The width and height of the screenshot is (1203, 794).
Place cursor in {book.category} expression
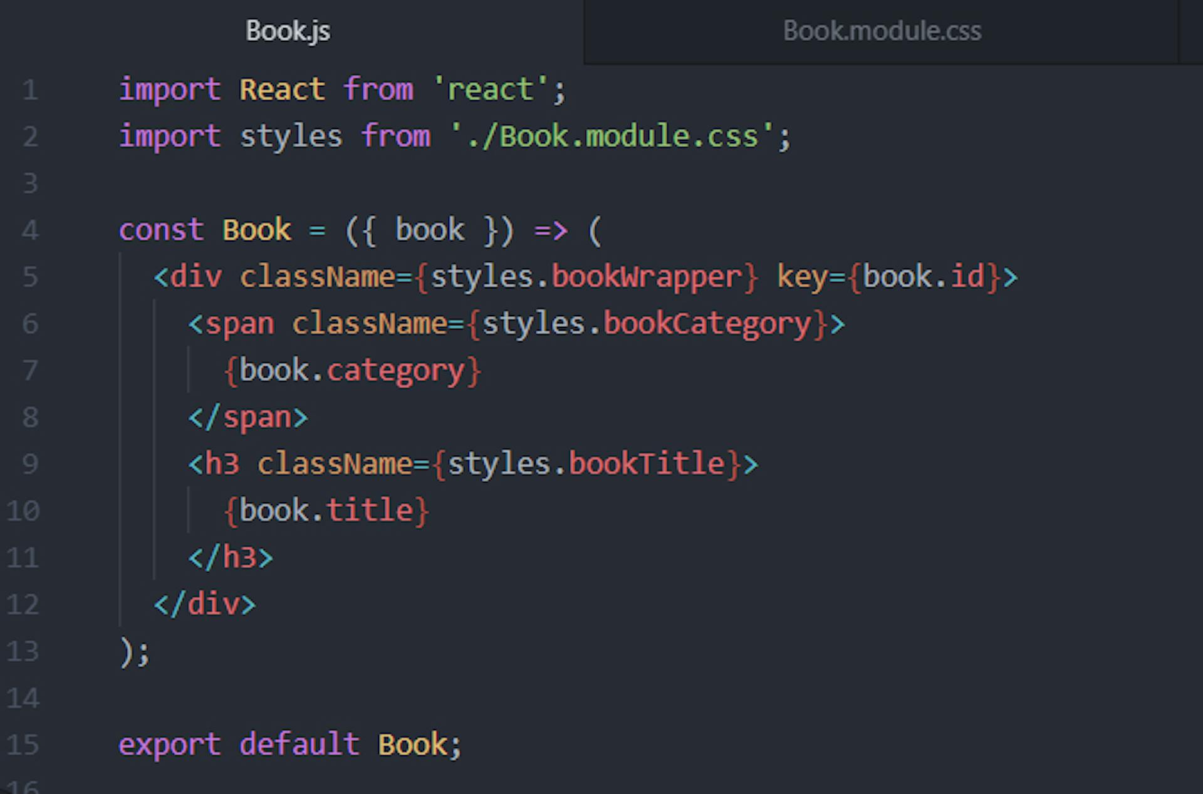coord(352,371)
